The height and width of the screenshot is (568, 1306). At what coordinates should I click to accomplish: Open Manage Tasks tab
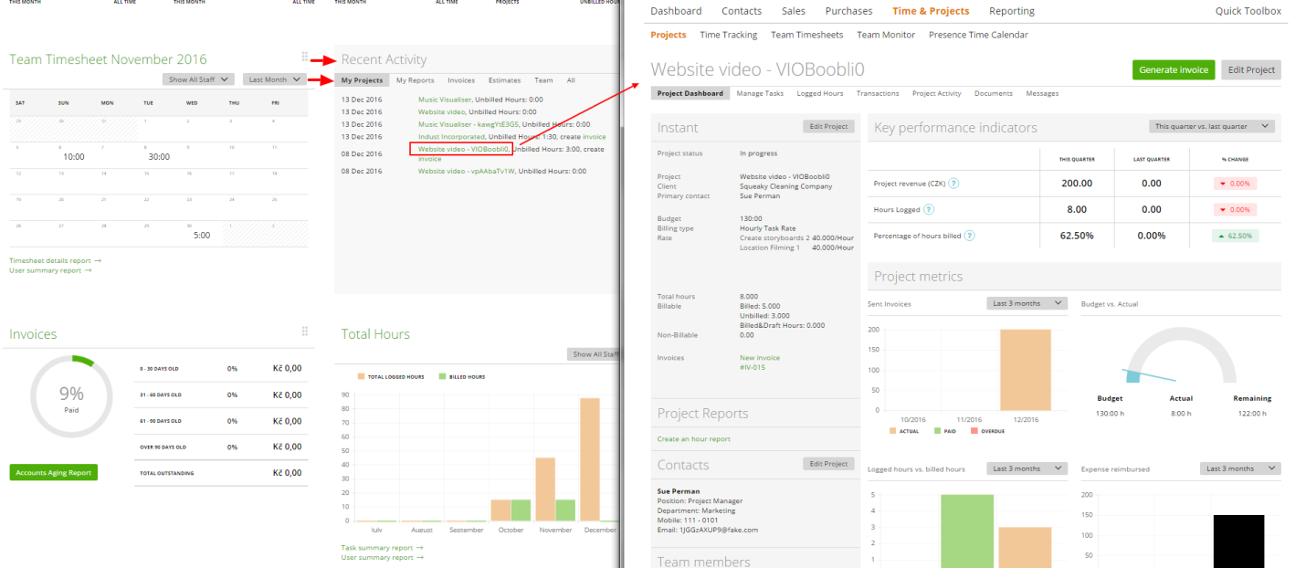pyautogui.click(x=761, y=93)
